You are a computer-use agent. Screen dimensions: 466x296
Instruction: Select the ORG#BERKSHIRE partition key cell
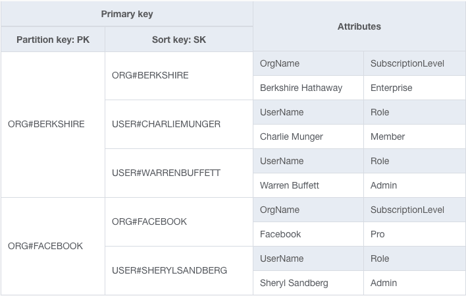(x=46, y=124)
